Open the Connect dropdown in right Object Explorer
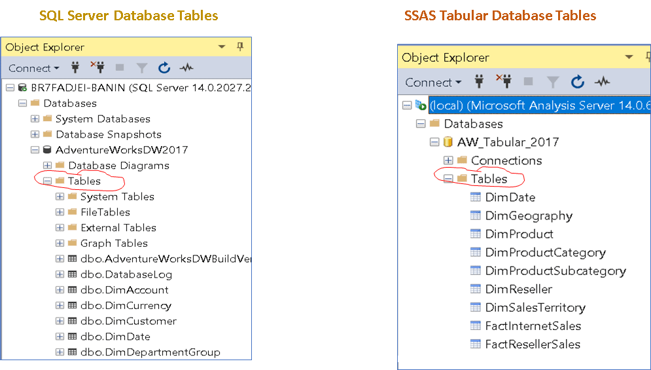 pyautogui.click(x=433, y=83)
